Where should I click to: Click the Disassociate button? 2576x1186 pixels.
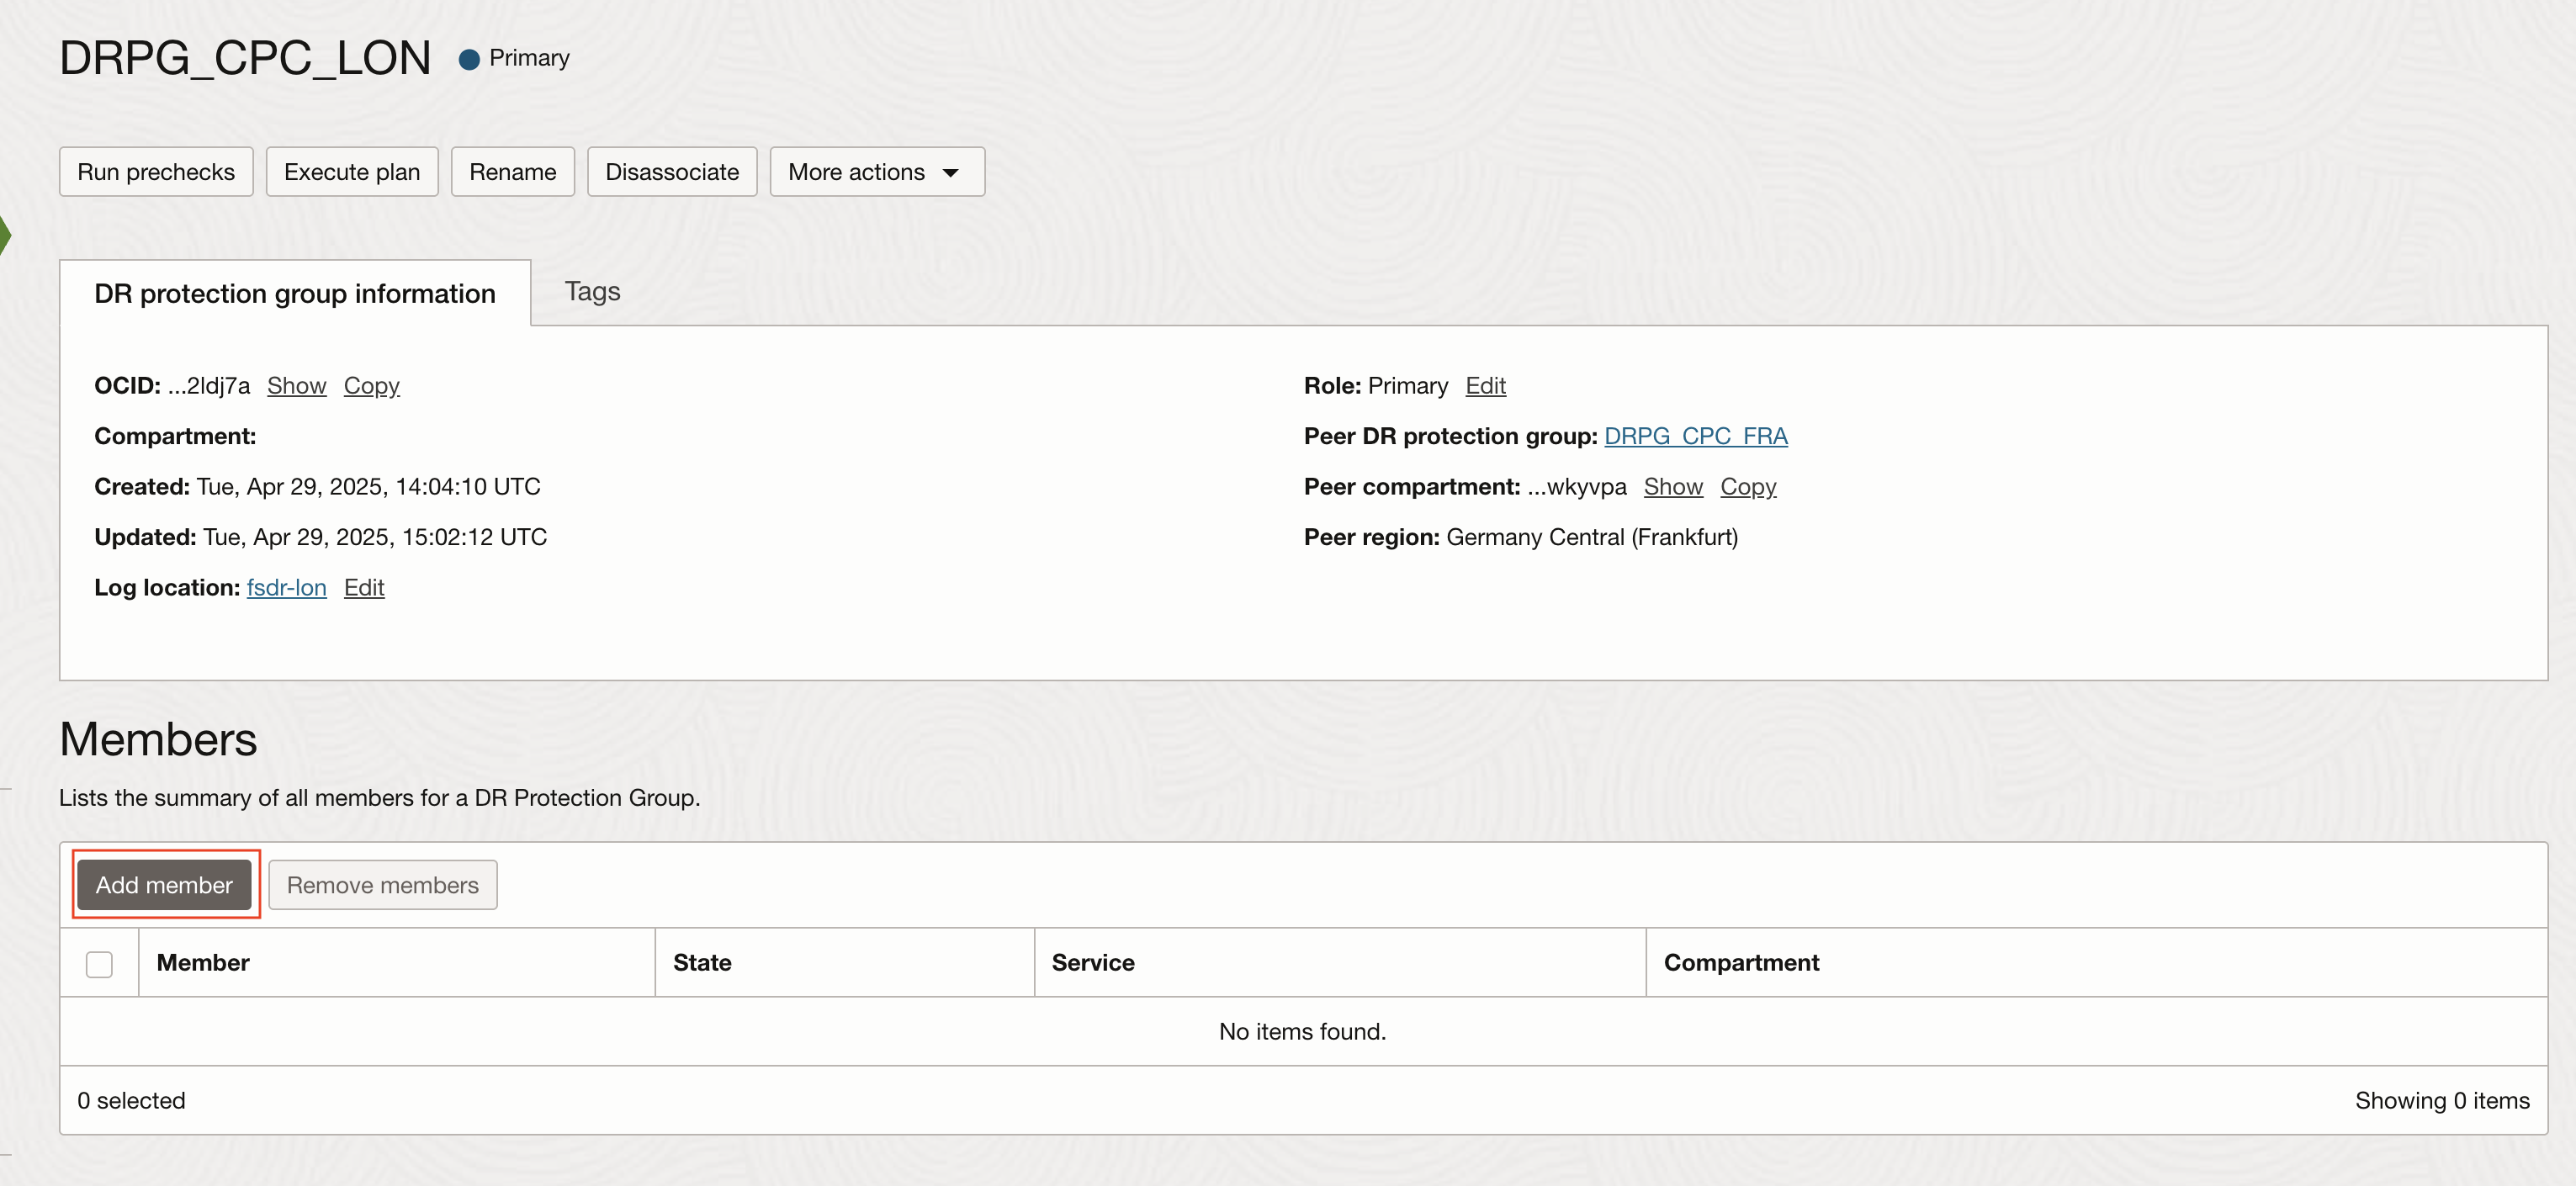tap(672, 172)
